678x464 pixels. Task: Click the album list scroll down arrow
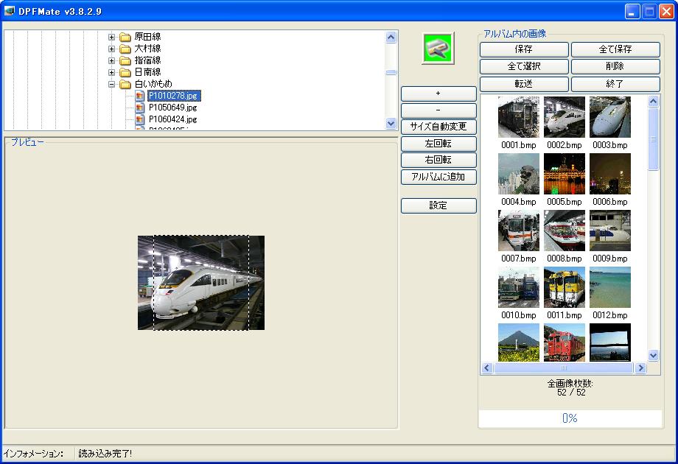(x=654, y=356)
